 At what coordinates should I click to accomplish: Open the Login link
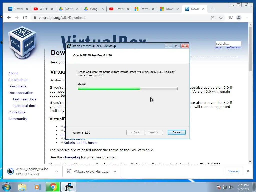point(218,48)
